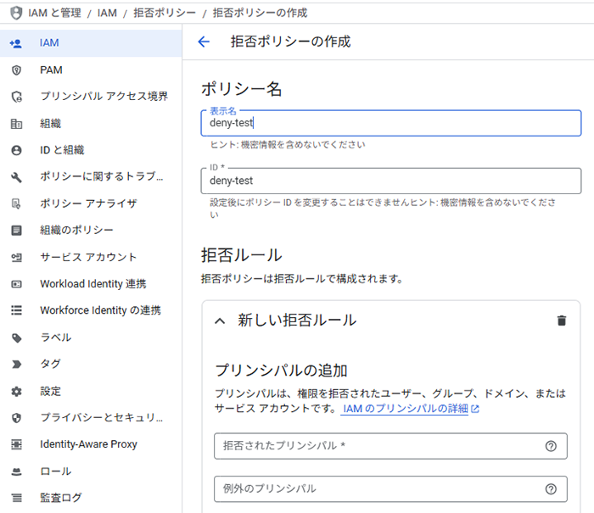
Task: Click 拒否ポリシー in the breadcrumb
Action: tap(165, 13)
